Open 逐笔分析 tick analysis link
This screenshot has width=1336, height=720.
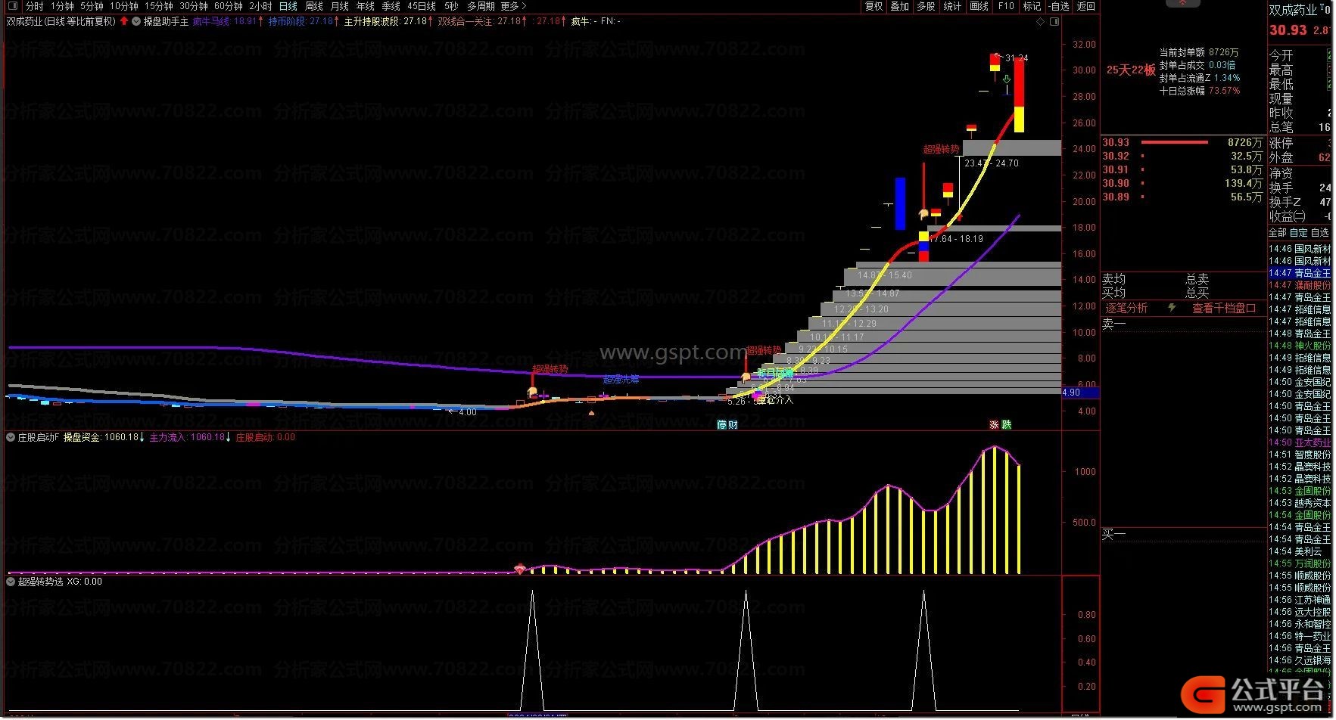(1126, 308)
